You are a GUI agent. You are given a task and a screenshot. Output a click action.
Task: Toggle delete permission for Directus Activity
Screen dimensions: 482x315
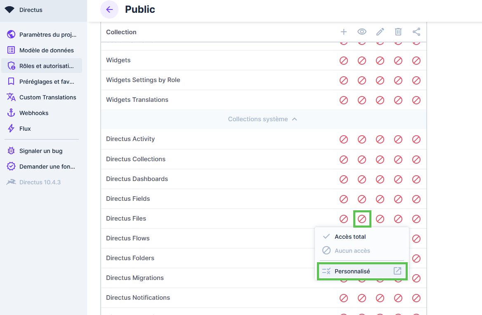click(398, 139)
